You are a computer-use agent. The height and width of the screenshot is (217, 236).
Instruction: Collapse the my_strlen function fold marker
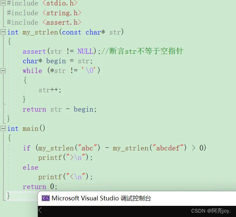click(x=3, y=32)
